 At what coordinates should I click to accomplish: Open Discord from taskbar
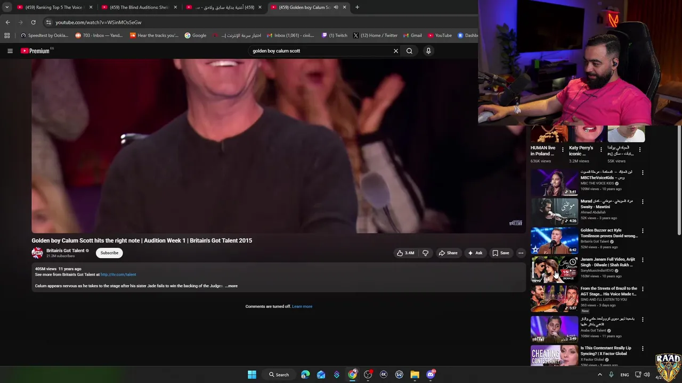[431, 374]
